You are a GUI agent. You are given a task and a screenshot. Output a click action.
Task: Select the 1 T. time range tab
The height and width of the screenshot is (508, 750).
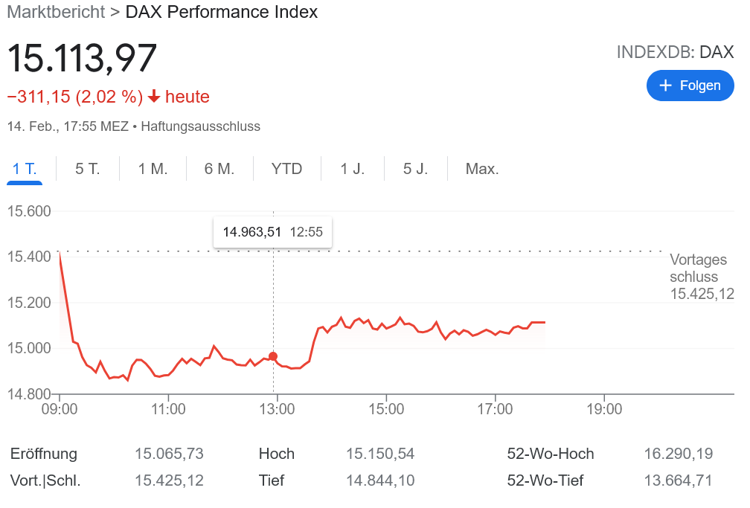(x=25, y=169)
